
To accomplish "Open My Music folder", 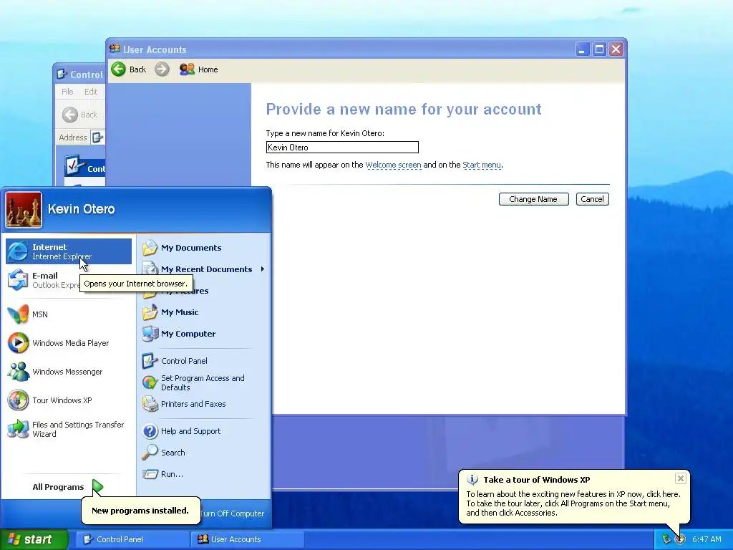I will pos(204,312).
